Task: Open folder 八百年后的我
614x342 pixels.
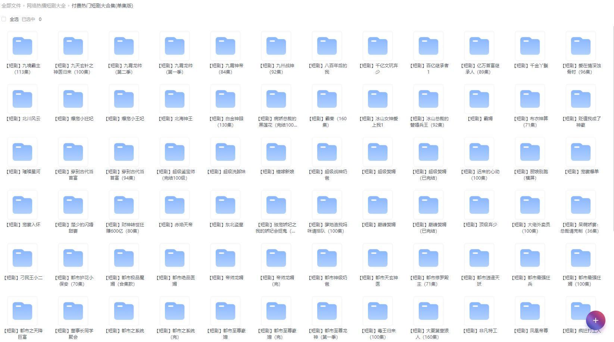Action: [x=327, y=46]
